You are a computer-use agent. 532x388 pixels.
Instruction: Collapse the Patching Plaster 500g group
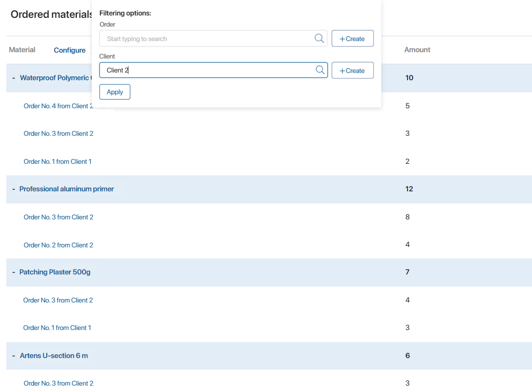pyautogui.click(x=14, y=272)
